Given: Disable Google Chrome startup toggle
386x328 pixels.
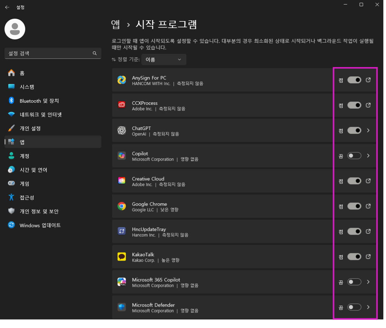Looking at the screenshot, I should coord(354,206).
